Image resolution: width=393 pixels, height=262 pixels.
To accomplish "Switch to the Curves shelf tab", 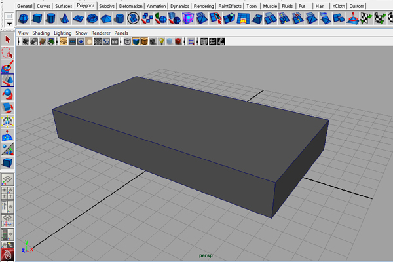I will pos(44,5).
